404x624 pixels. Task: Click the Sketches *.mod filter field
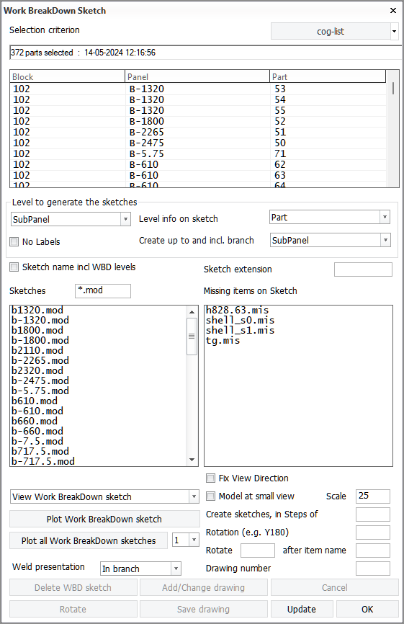click(x=103, y=290)
